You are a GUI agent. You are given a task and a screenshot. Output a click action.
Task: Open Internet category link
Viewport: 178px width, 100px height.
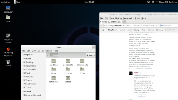122,30
